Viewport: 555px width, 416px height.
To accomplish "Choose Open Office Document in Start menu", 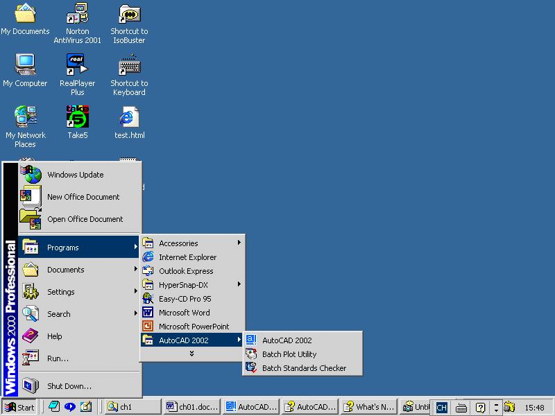I will tap(80, 219).
